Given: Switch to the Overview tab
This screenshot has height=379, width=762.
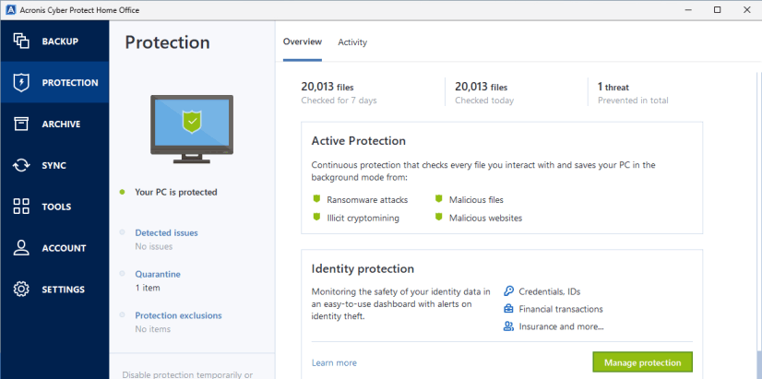Looking at the screenshot, I should pyautogui.click(x=303, y=41).
